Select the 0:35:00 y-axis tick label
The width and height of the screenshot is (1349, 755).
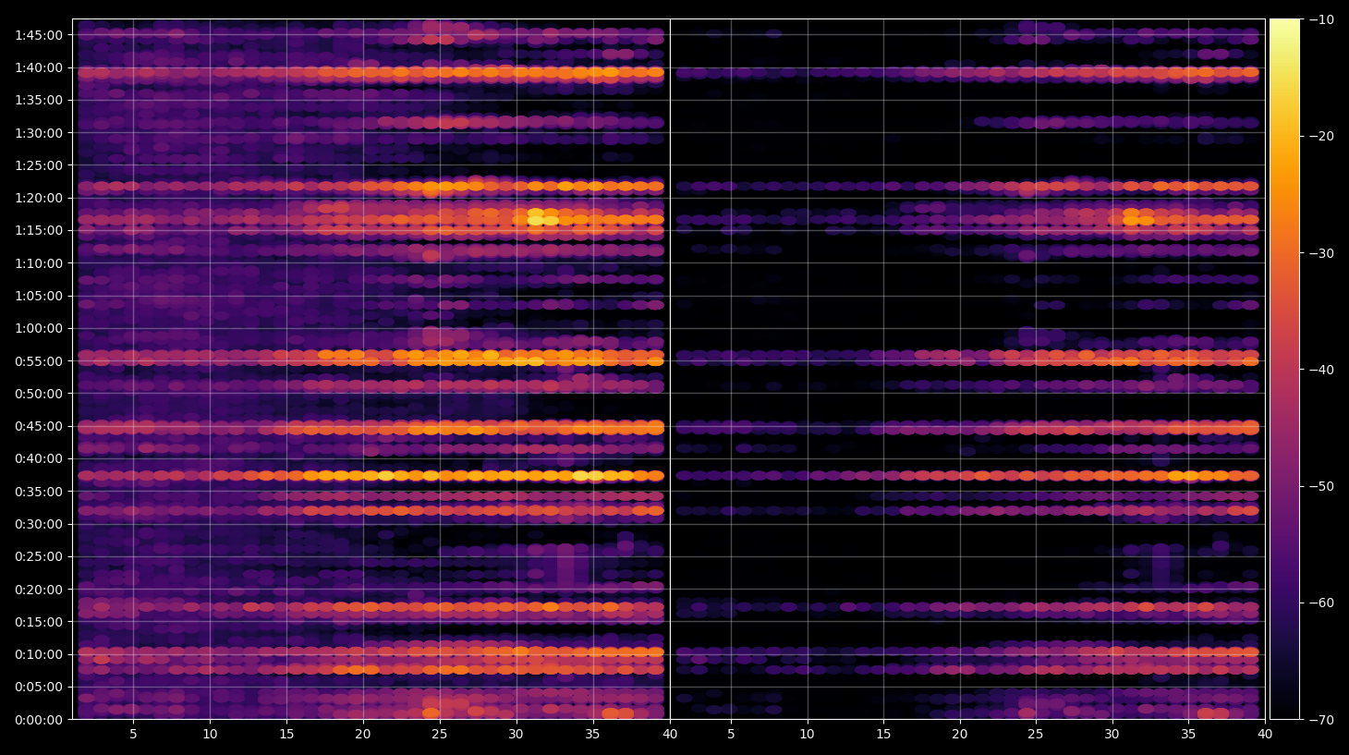tap(39, 492)
